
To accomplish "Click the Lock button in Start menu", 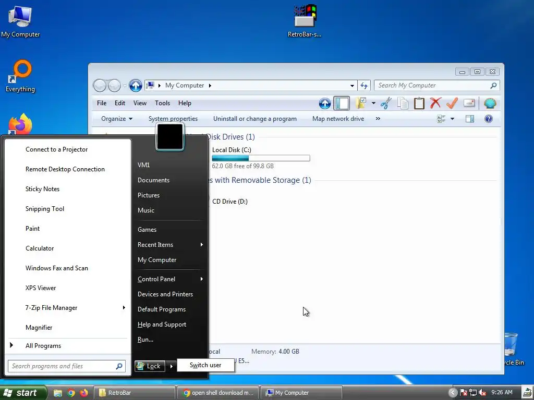I will pyautogui.click(x=150, y=366).
